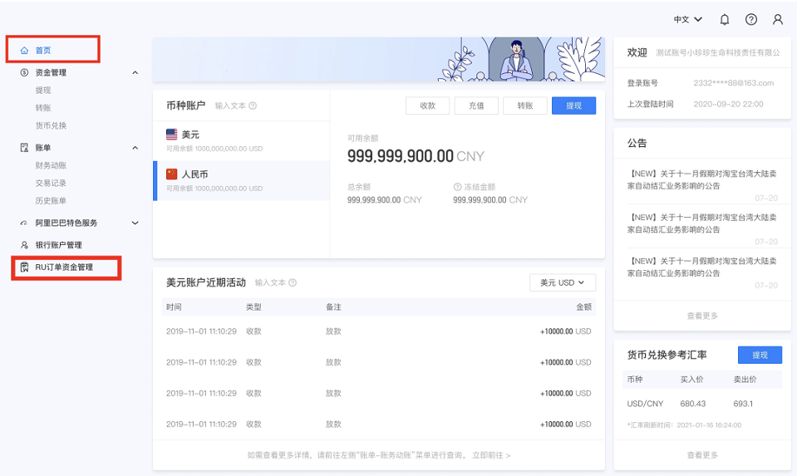Image resolution: width=797 pixels, height=476 pixels.
Task: Open 银行账户管理 in the sidebar
Action: (x=57, y=245)
